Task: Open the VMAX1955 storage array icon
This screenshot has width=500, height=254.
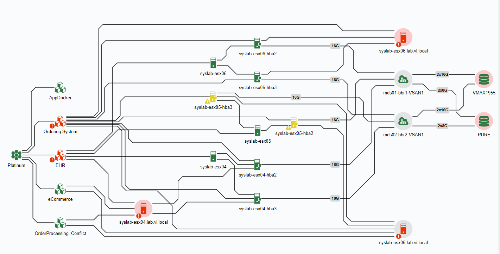Action: [x=484, y=79]
